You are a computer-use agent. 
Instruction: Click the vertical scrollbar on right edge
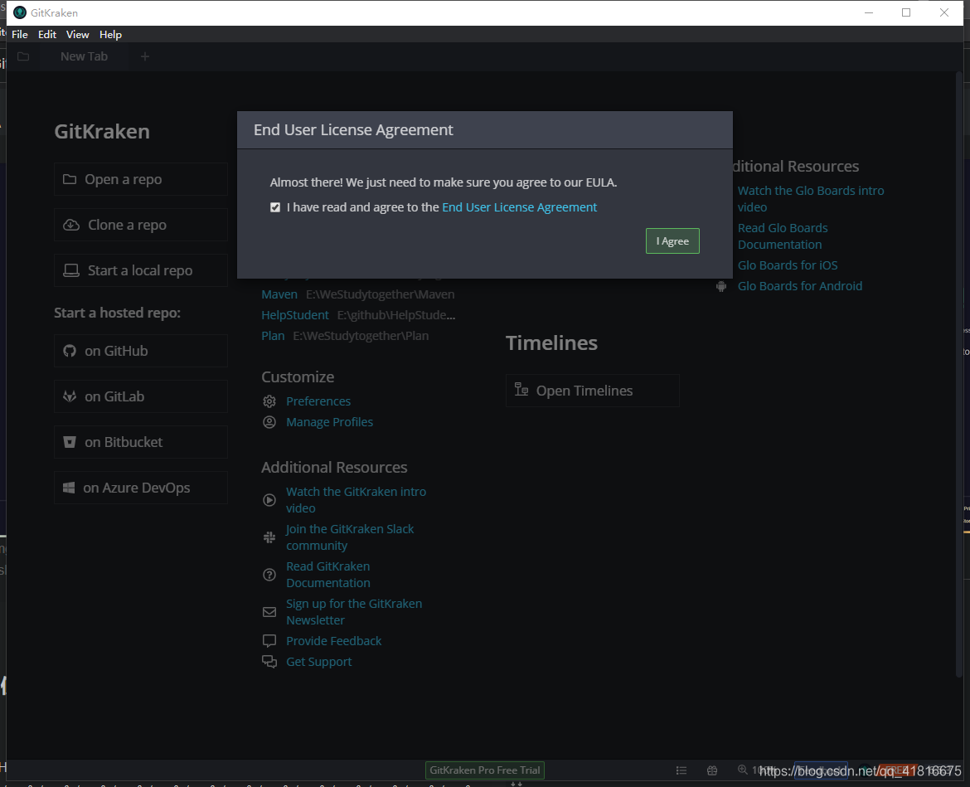point(959,374)
